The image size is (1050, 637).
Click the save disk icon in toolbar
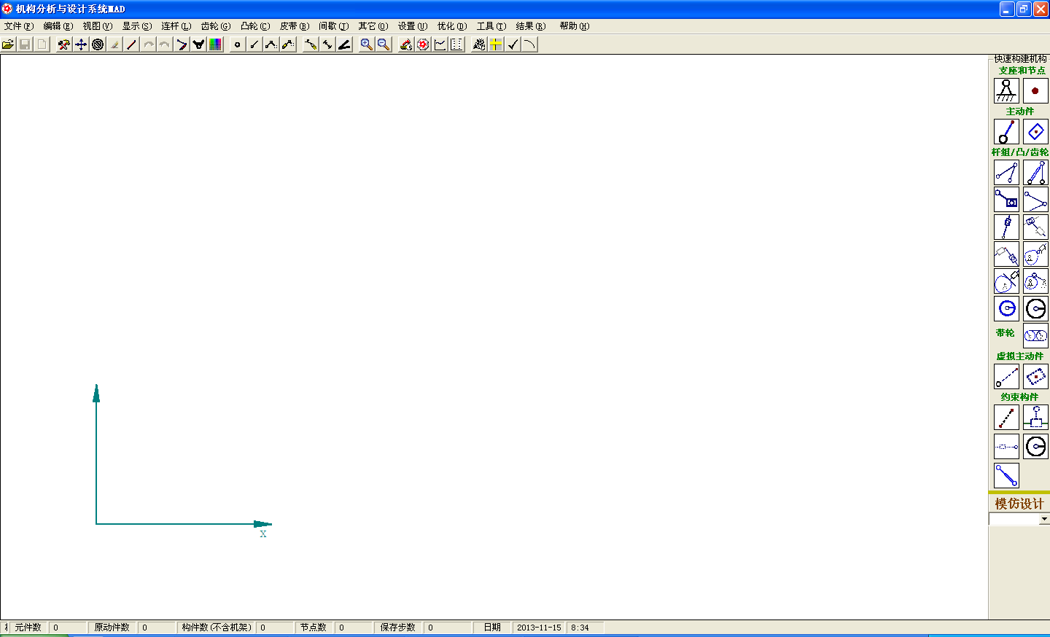25,44
